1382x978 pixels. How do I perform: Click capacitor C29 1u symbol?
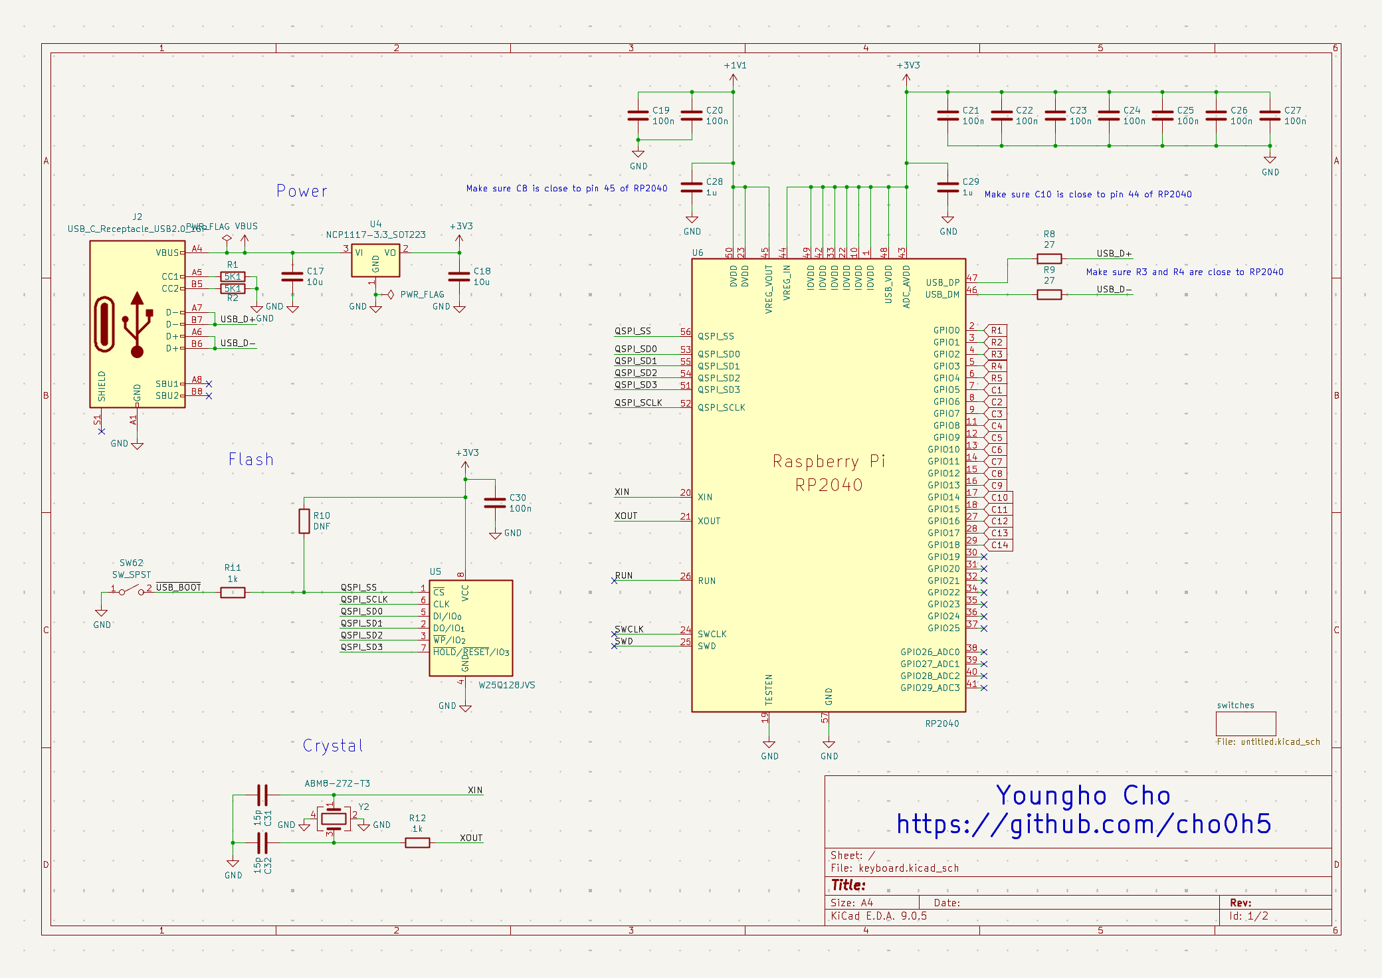(x=947, y=187)
